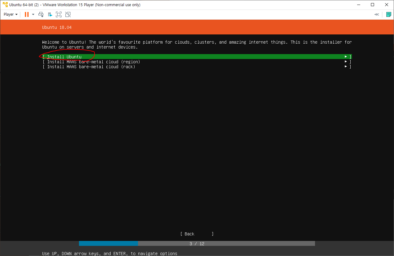Image resolution: width=394 pixels, height=256 pixels.
Task: Select the Install Ubuntu option
Action: pos(197,57)
